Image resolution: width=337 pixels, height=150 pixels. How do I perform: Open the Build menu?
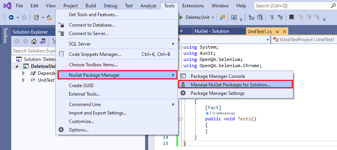coord(91,6)
